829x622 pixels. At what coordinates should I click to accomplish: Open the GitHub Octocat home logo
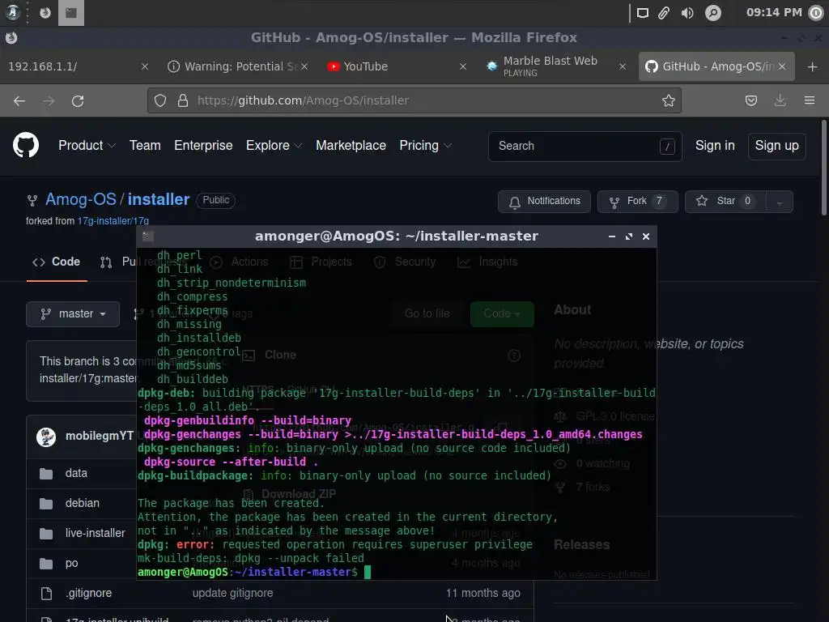[x=26, y=146]
